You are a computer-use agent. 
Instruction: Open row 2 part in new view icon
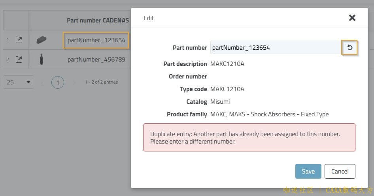(x=19, y=60)
